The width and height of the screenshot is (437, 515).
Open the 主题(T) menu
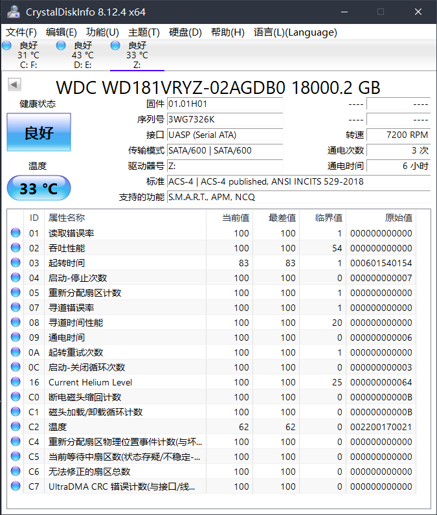pyautogui.click(x=144, y=32)
